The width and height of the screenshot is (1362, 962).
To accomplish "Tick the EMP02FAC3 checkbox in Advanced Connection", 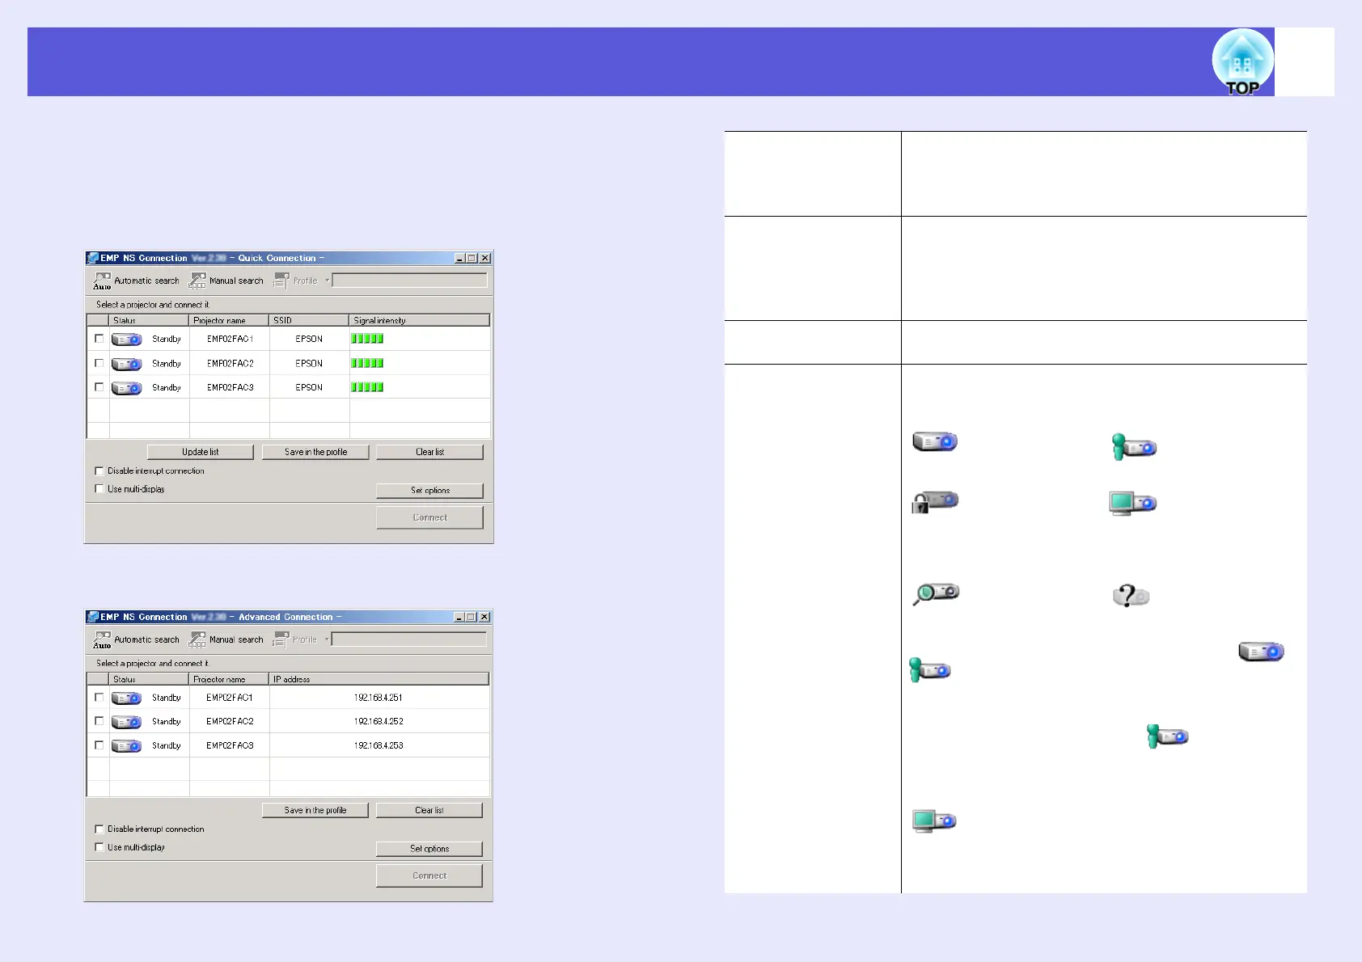I will 99,745.
